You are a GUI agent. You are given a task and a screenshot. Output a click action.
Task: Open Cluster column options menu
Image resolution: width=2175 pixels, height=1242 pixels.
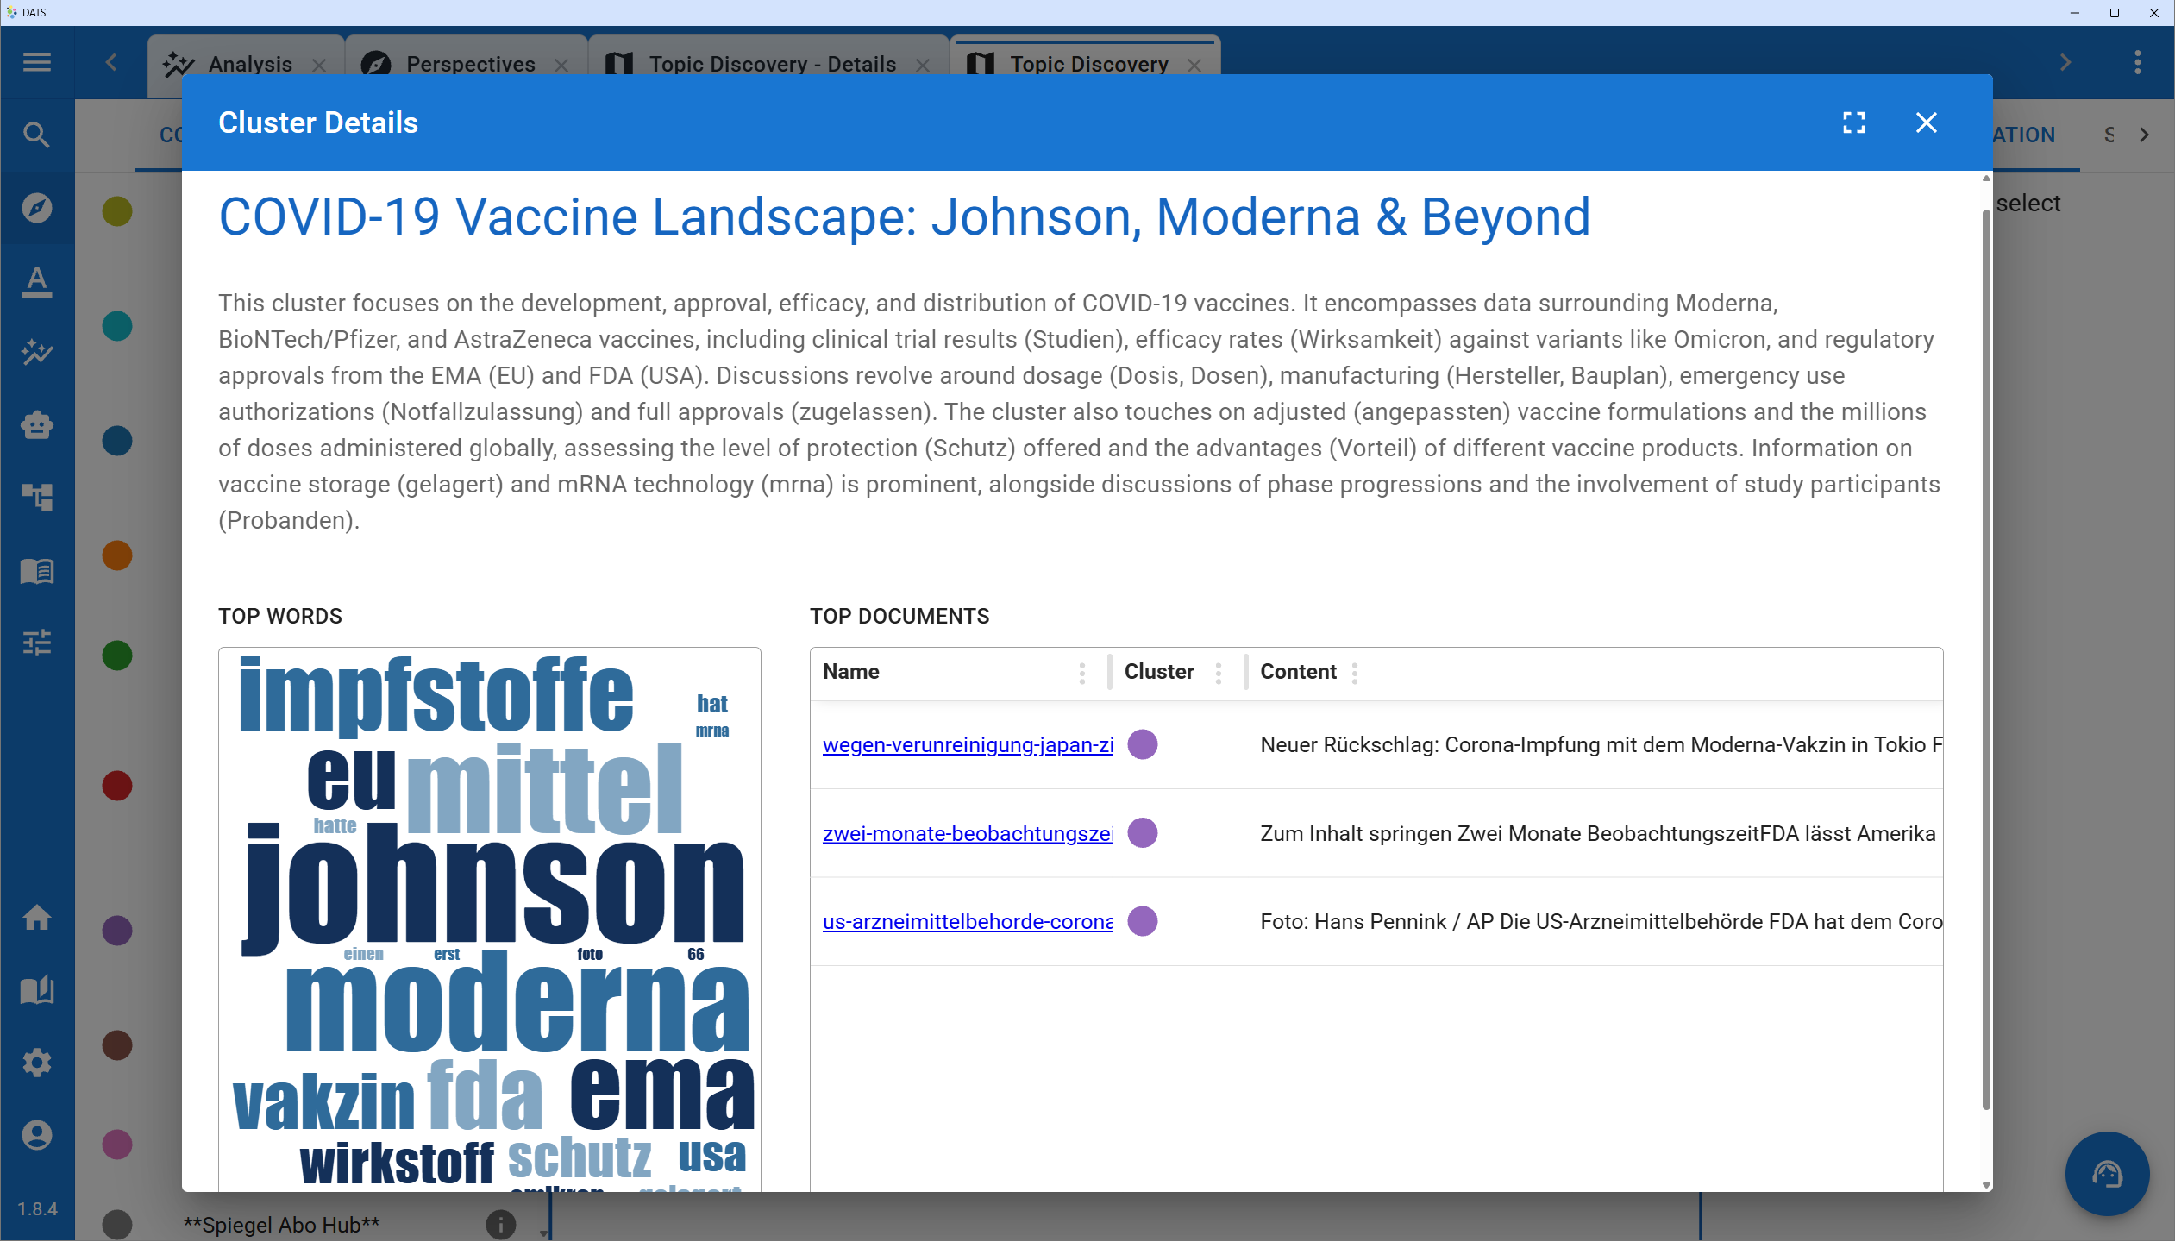tap(1218, 673)
